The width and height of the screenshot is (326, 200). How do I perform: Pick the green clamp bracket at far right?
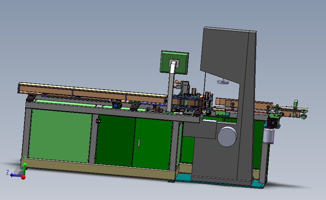296,108
